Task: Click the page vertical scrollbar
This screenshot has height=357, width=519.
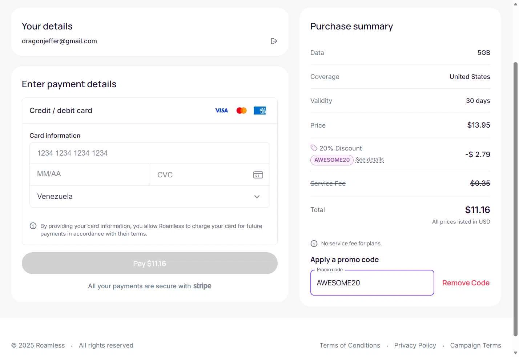Action: tap(515, 199)
